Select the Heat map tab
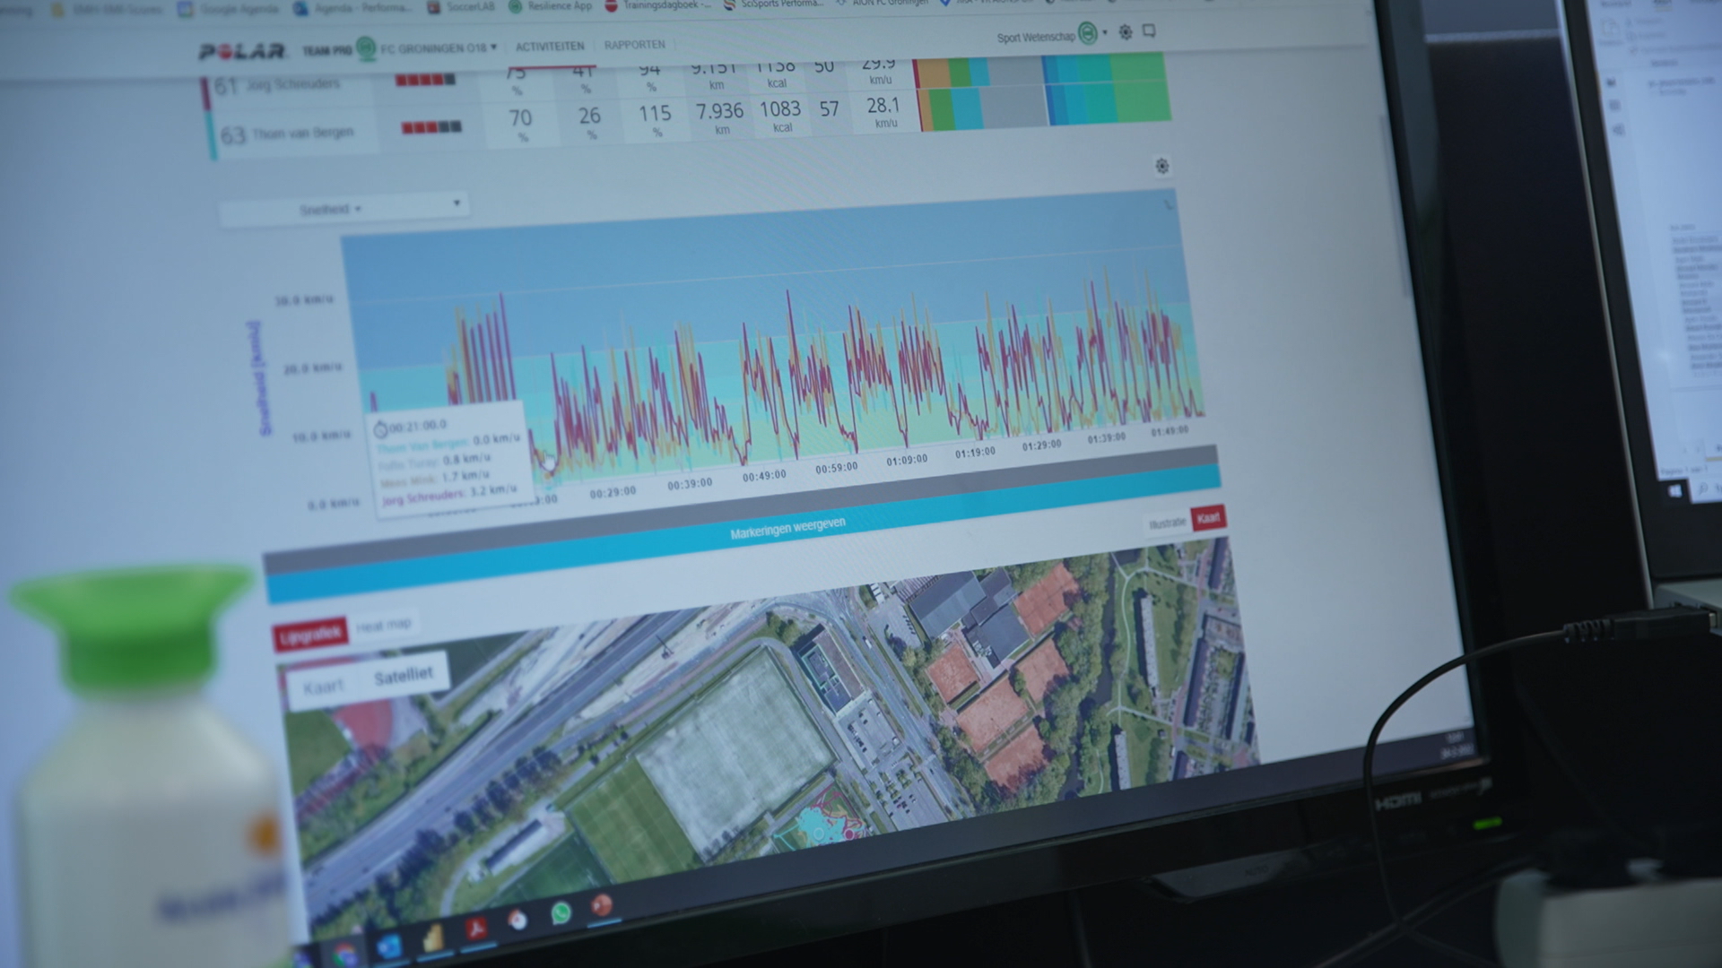 384,625
